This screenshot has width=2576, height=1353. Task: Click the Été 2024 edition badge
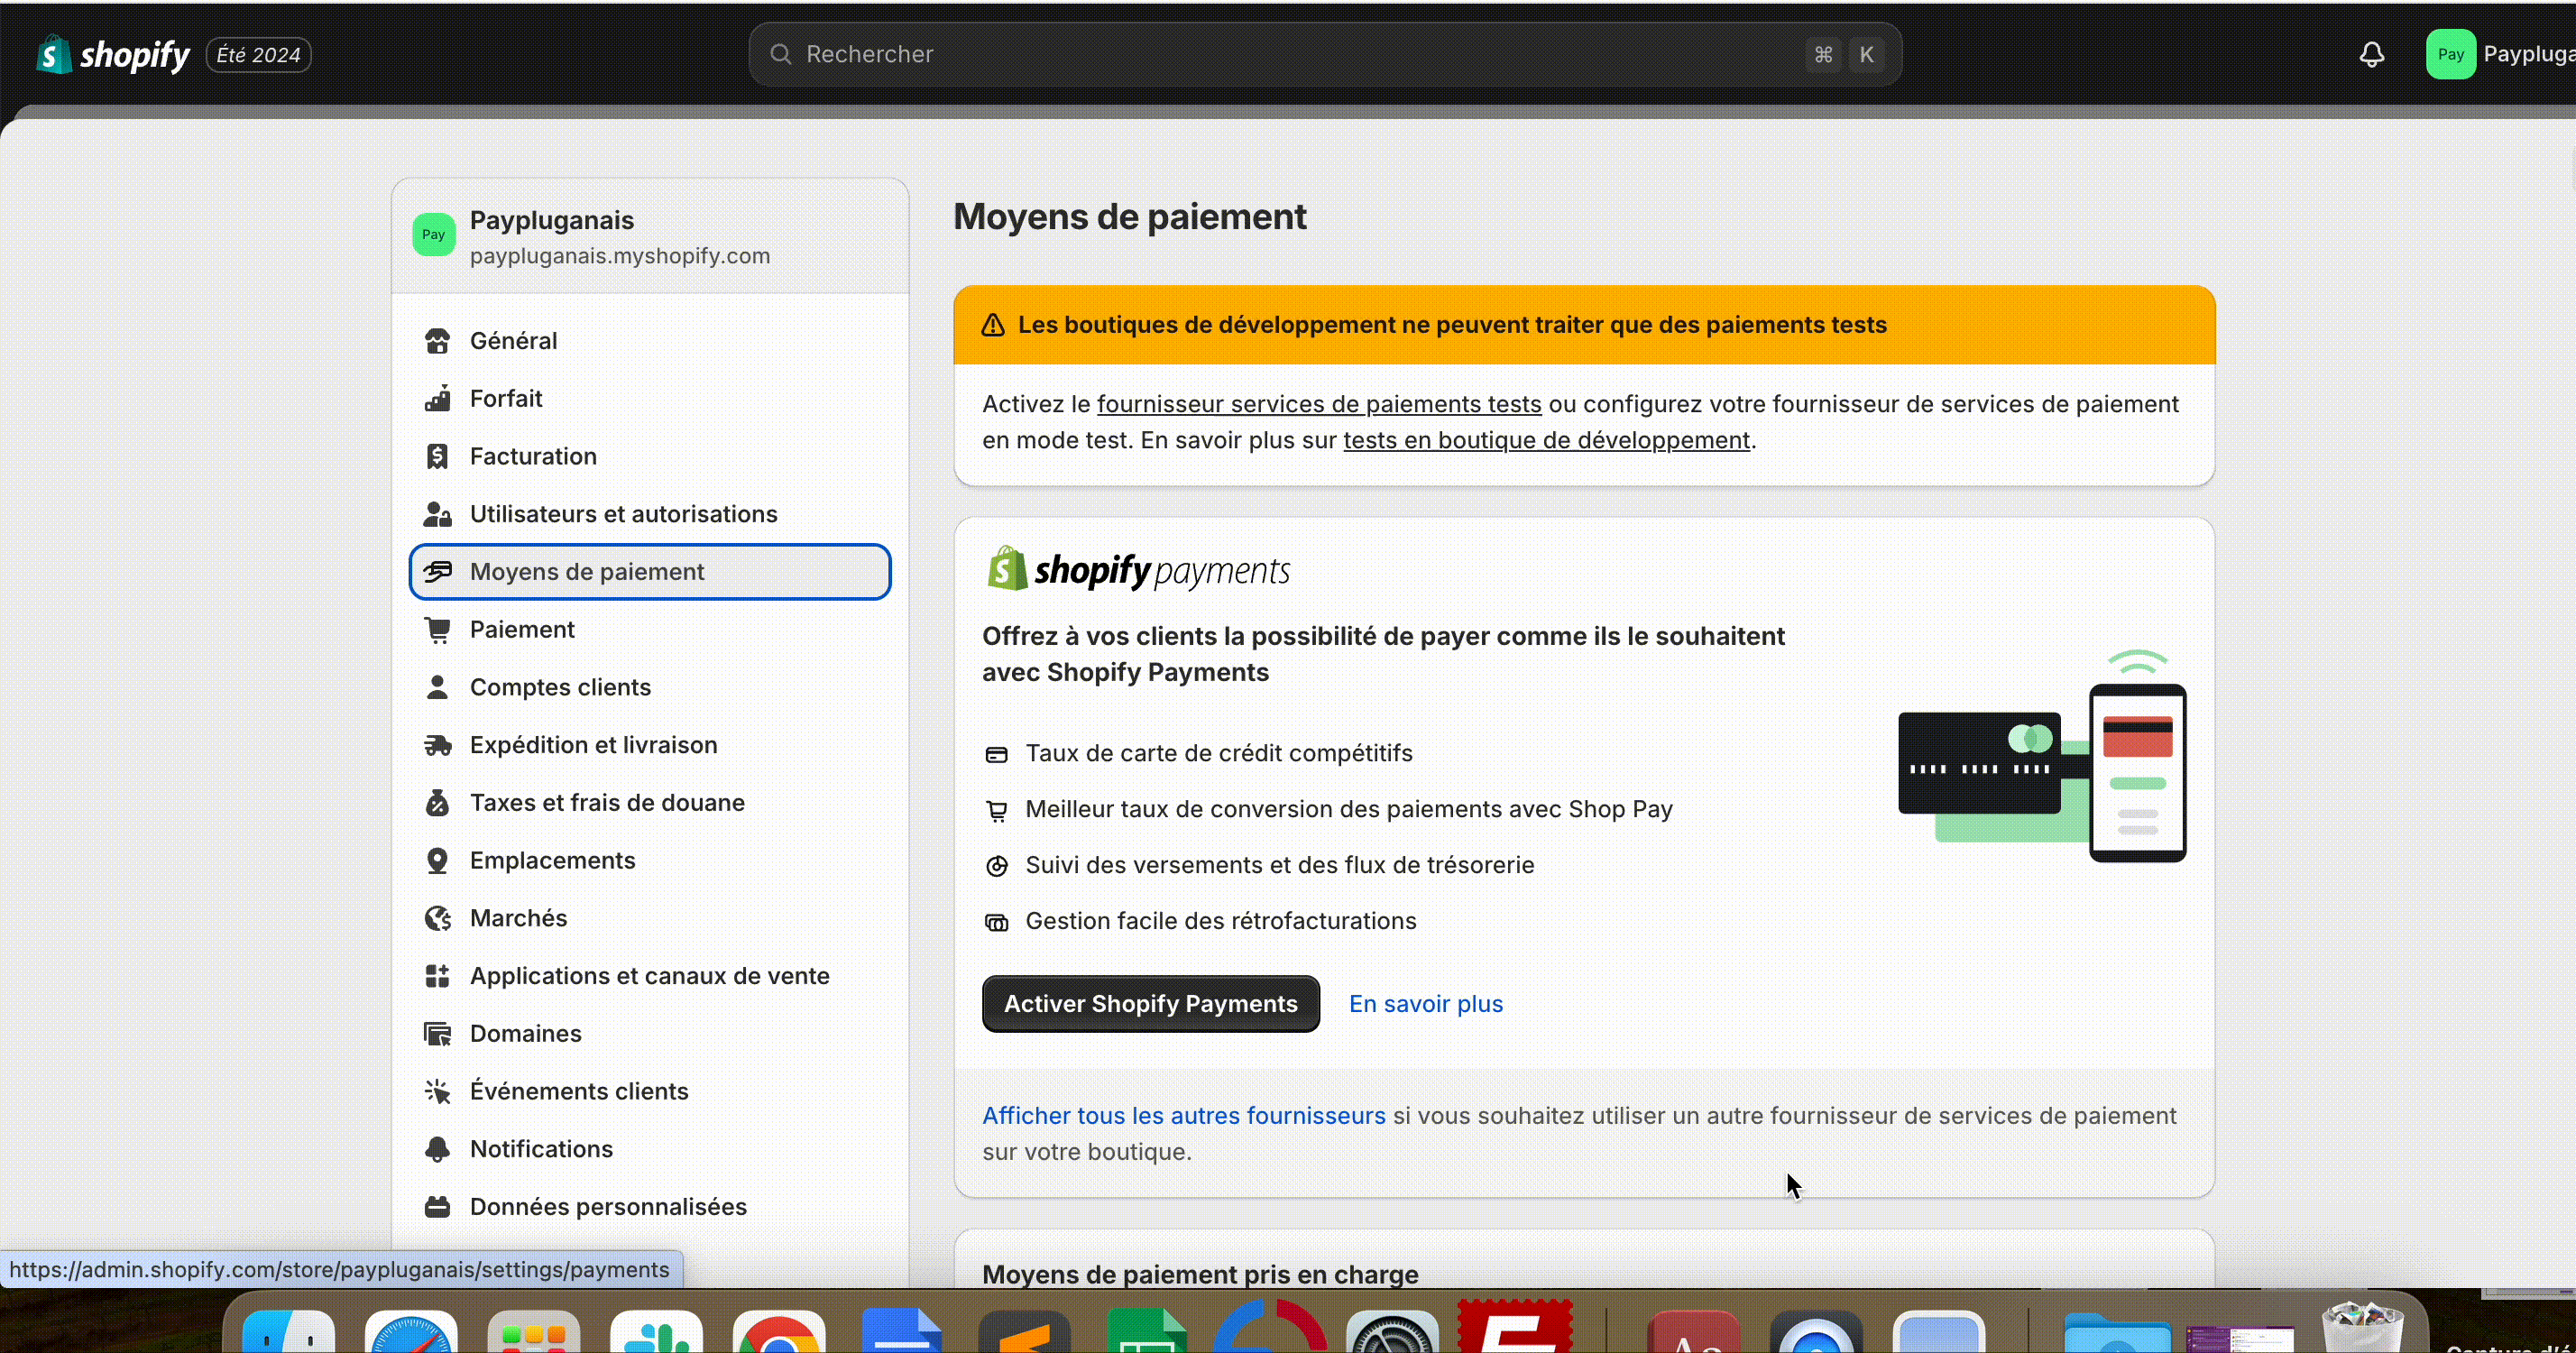[259, 55]
